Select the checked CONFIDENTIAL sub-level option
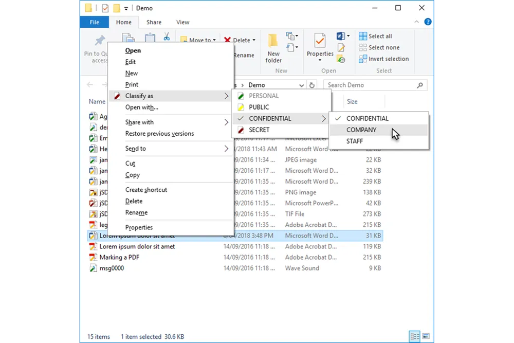Screen dimensions: 514x343 click(368, 118)
